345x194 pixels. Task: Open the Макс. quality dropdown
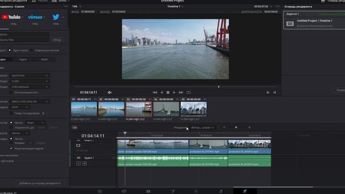35,123
